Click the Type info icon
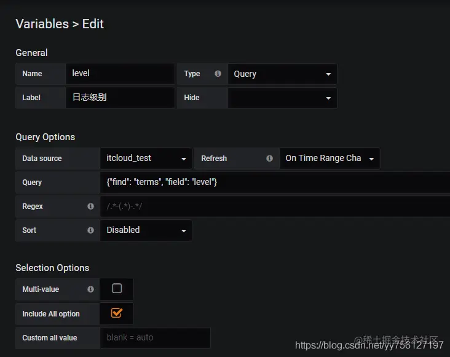This screenshot has height=357, width=450. (218, 74)
